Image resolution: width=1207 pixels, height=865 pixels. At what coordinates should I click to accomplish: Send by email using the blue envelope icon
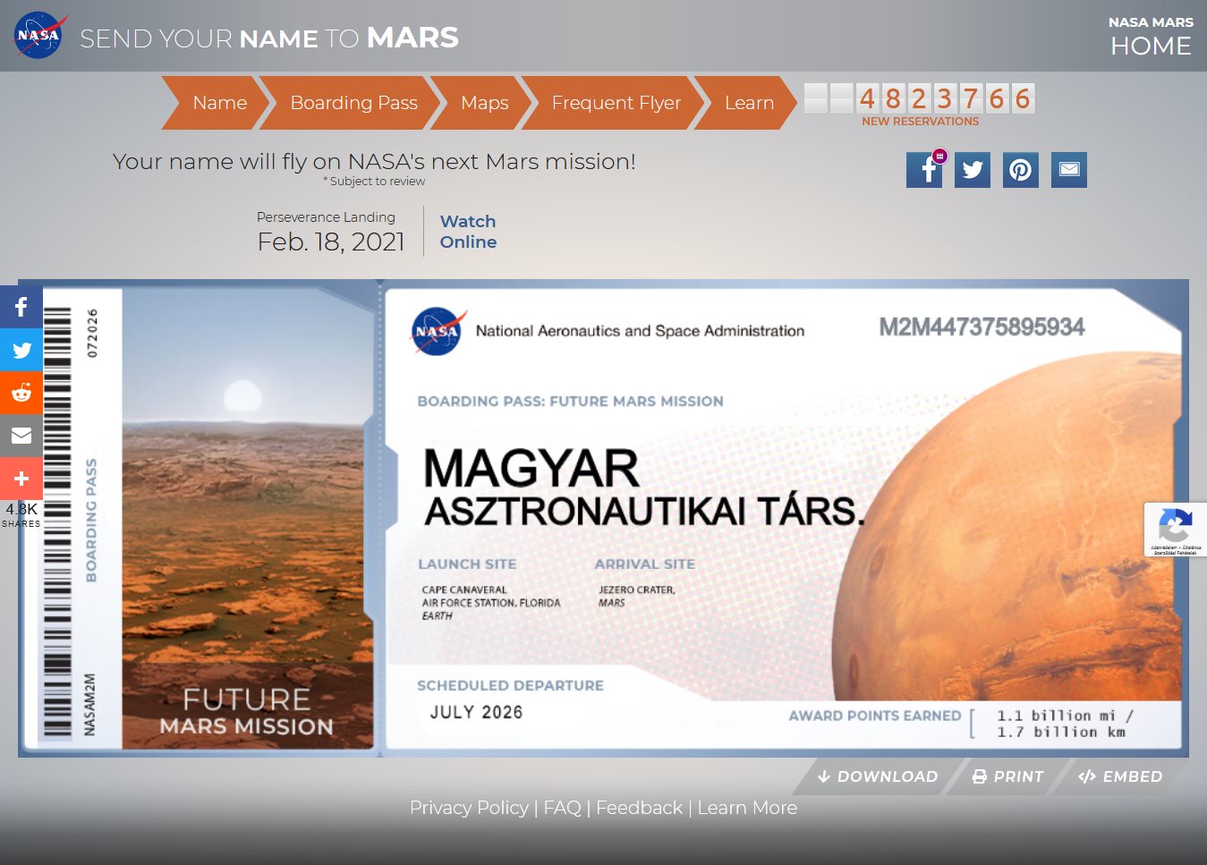[1069, 170]
